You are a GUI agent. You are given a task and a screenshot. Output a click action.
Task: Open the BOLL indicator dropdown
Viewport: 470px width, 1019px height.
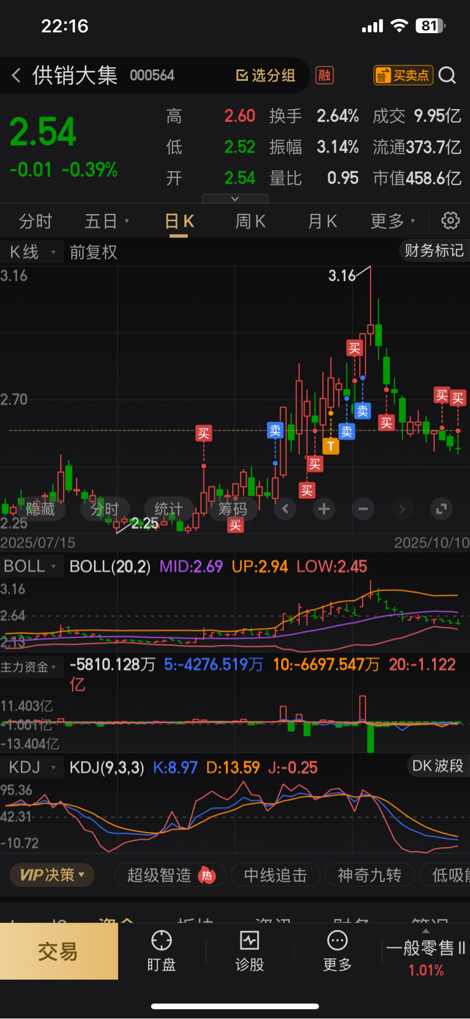31,566
